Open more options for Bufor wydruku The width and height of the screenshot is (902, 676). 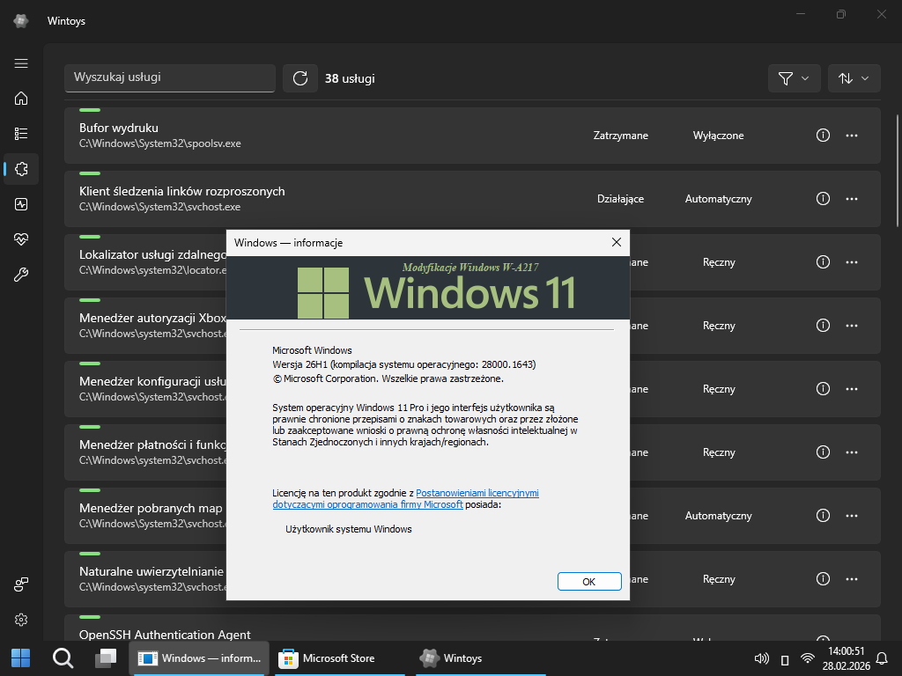[852, 136]
